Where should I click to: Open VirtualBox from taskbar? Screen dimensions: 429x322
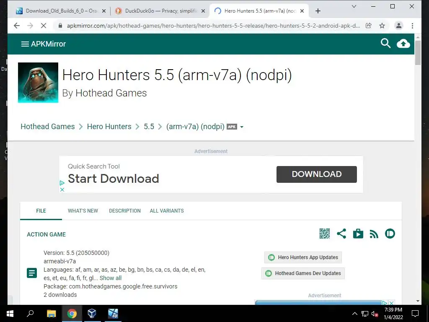[x=92, y=314]
